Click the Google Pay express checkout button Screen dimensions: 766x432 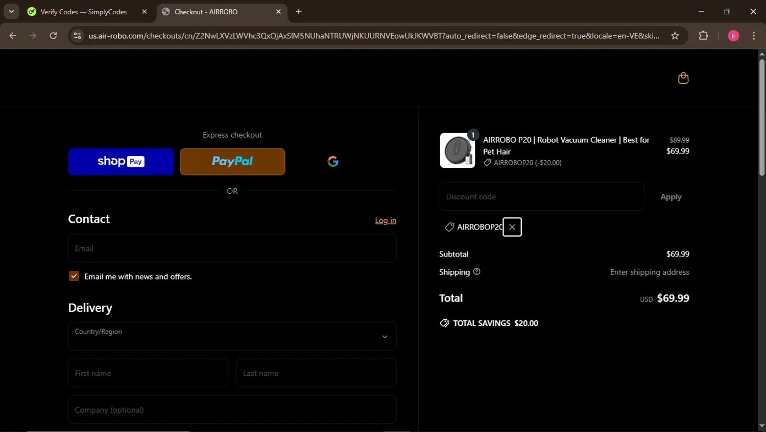pyautogui.click(x=333, y=162)
